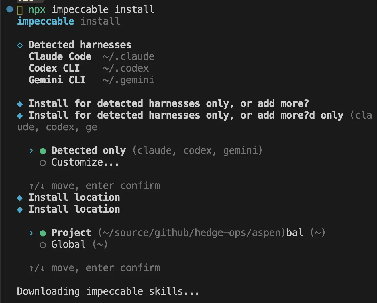Image resolution: width=377 pixels, height=303 pixels.
Task: Click the ~/source/github/hedge-ops/aspen project path
Action: click(x=192, y=233)
